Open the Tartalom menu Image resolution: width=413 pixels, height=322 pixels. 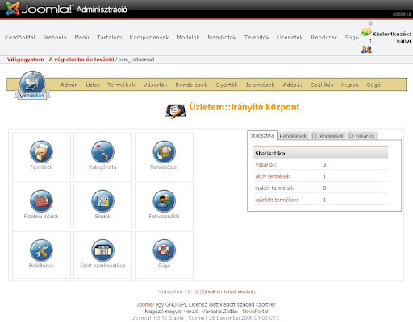coord(110,38)
